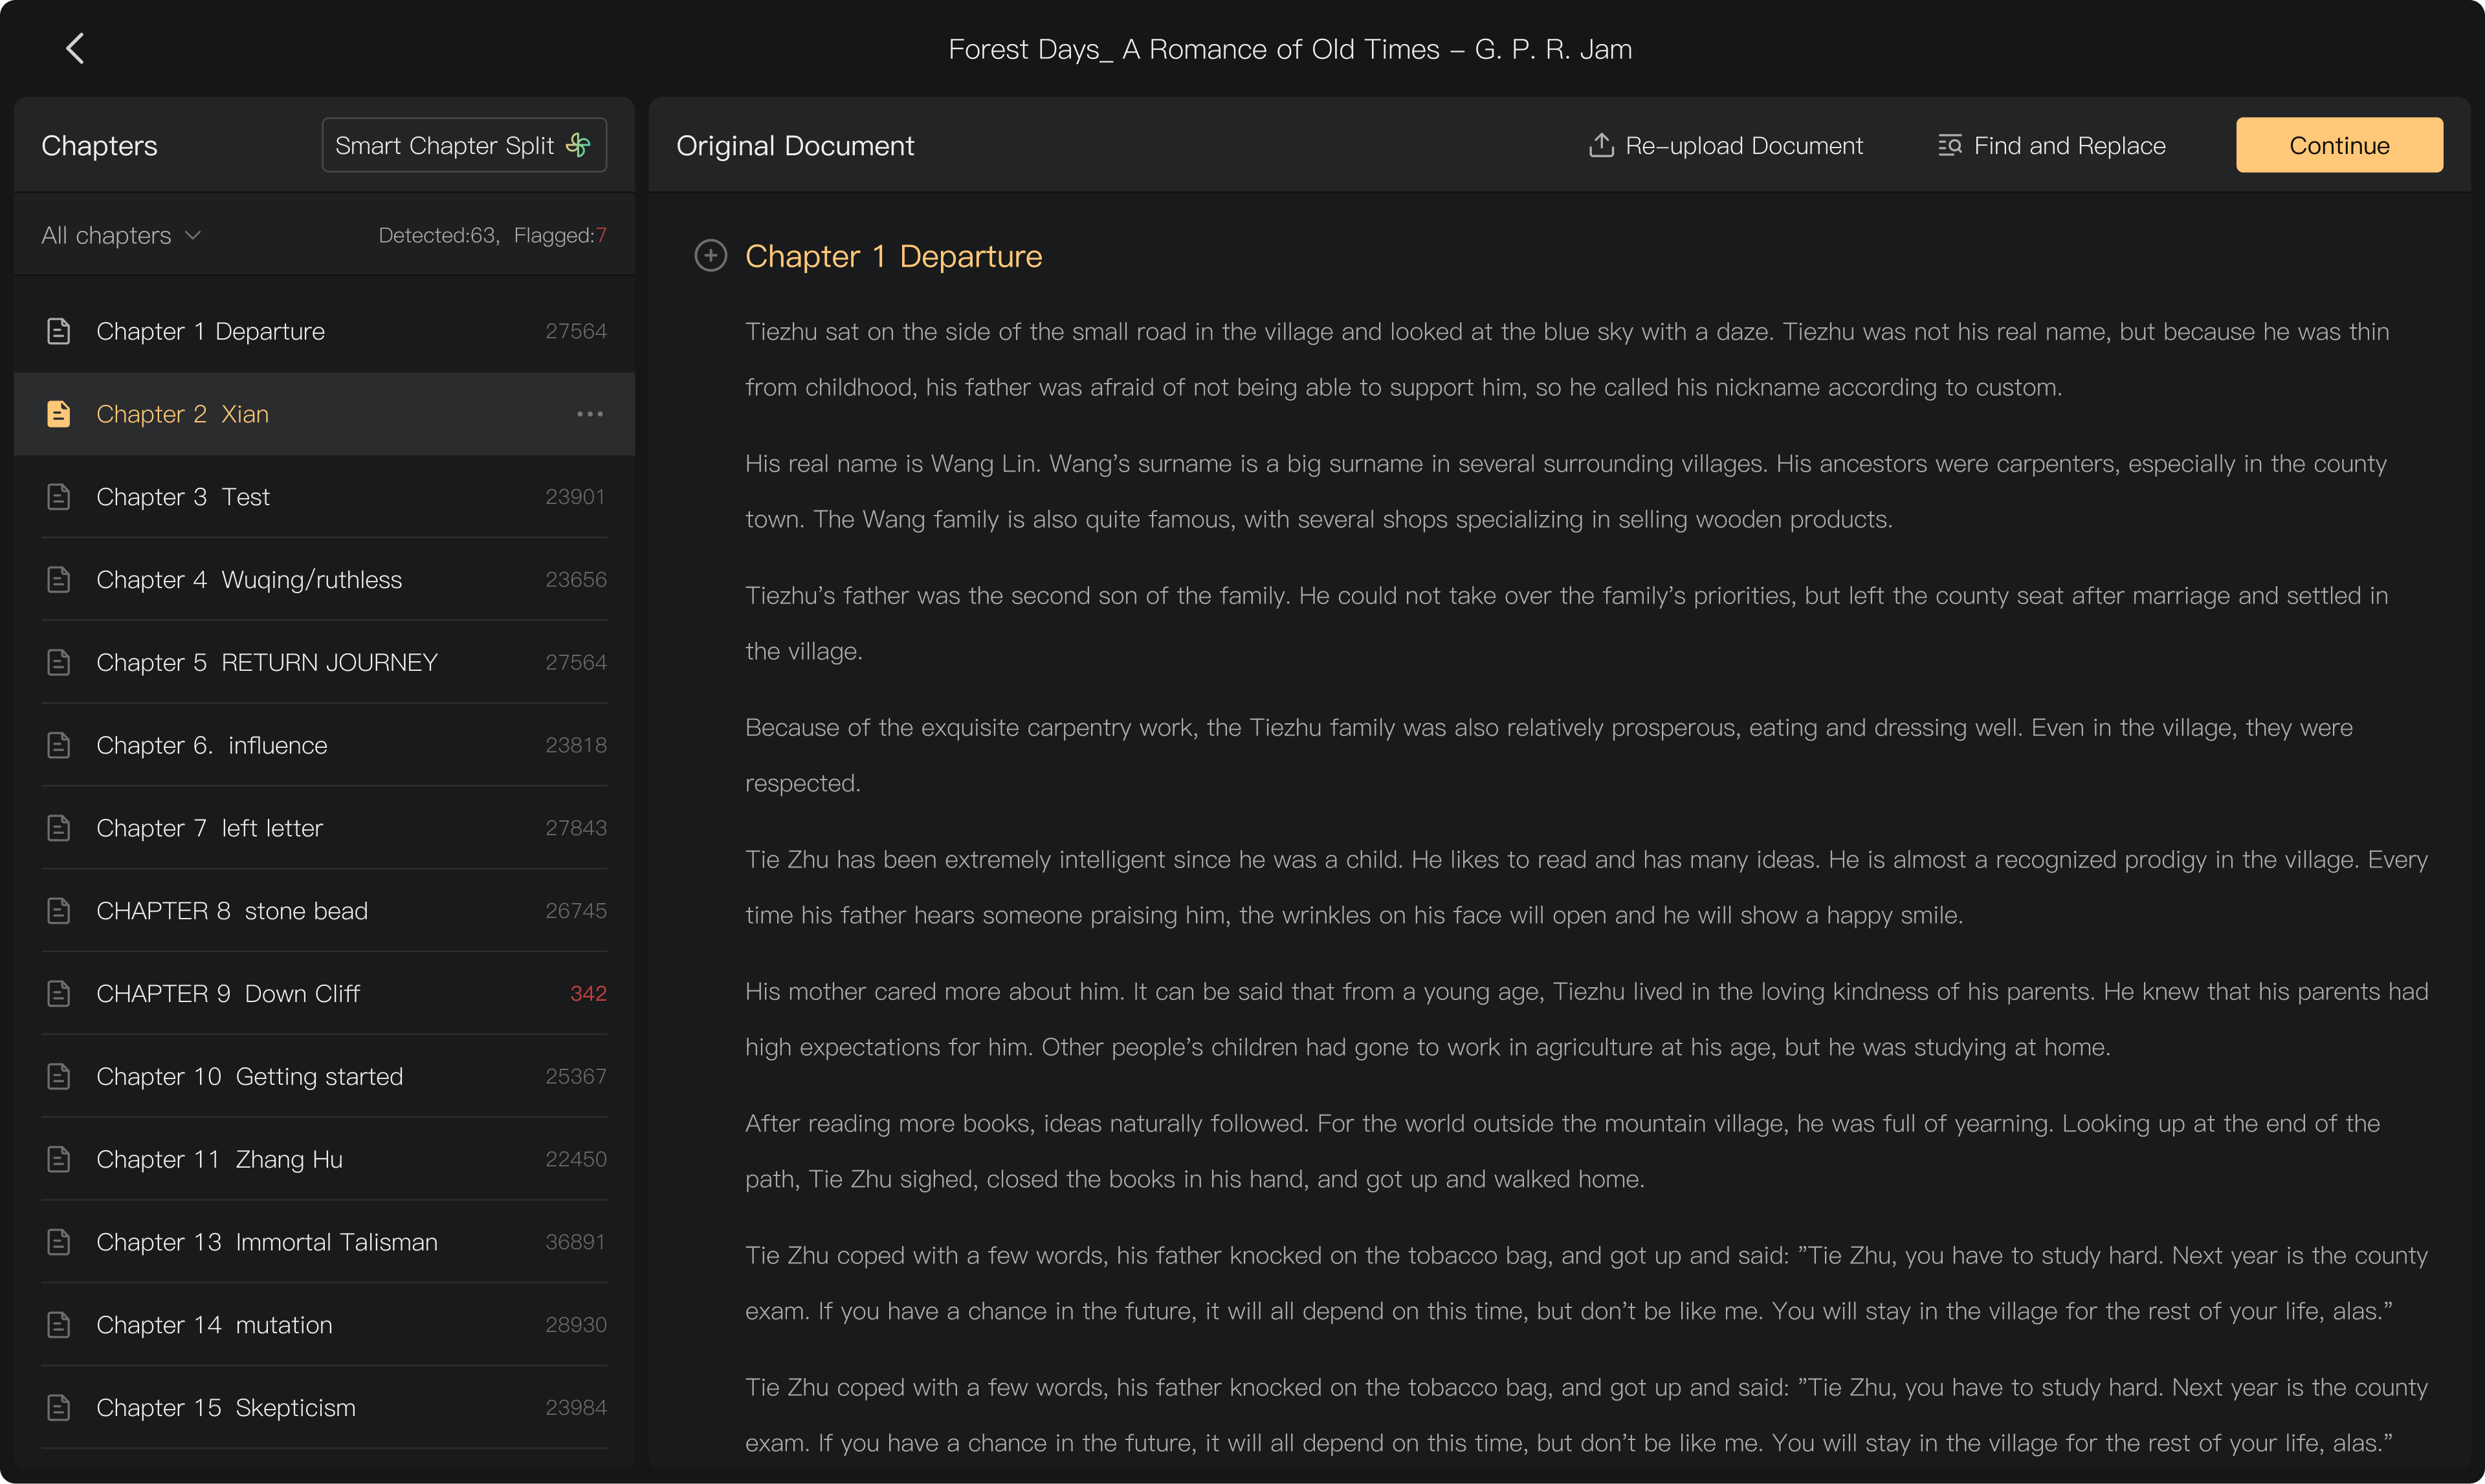Image resolution: width=2485 pixels, height=1484 pixels.
Task: Select Chapter 3 Test in the list
Action: click(324, 497)
